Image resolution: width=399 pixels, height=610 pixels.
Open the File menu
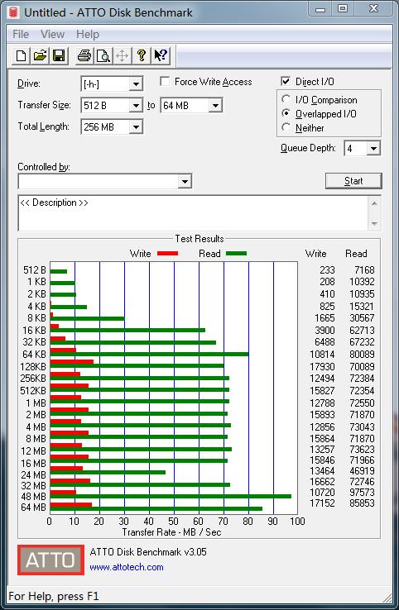click(x=21, y=34)
